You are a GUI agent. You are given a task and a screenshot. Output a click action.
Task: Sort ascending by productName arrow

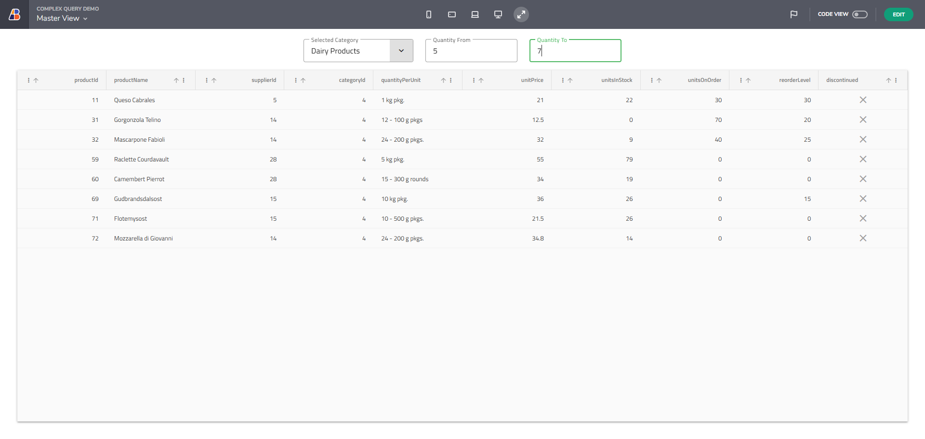pyautogui.click(x=176, y=80)
